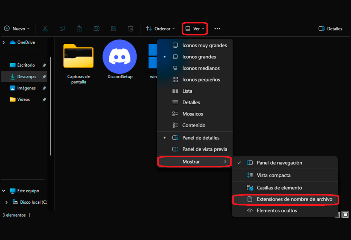Toggle Panel de vista previa option
Screen dimensions: 351x240
[x=195, y=149]
